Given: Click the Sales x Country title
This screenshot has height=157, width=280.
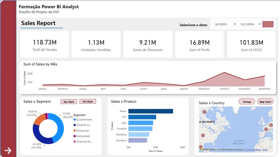Looking at the screenshot, I should 212,103.
